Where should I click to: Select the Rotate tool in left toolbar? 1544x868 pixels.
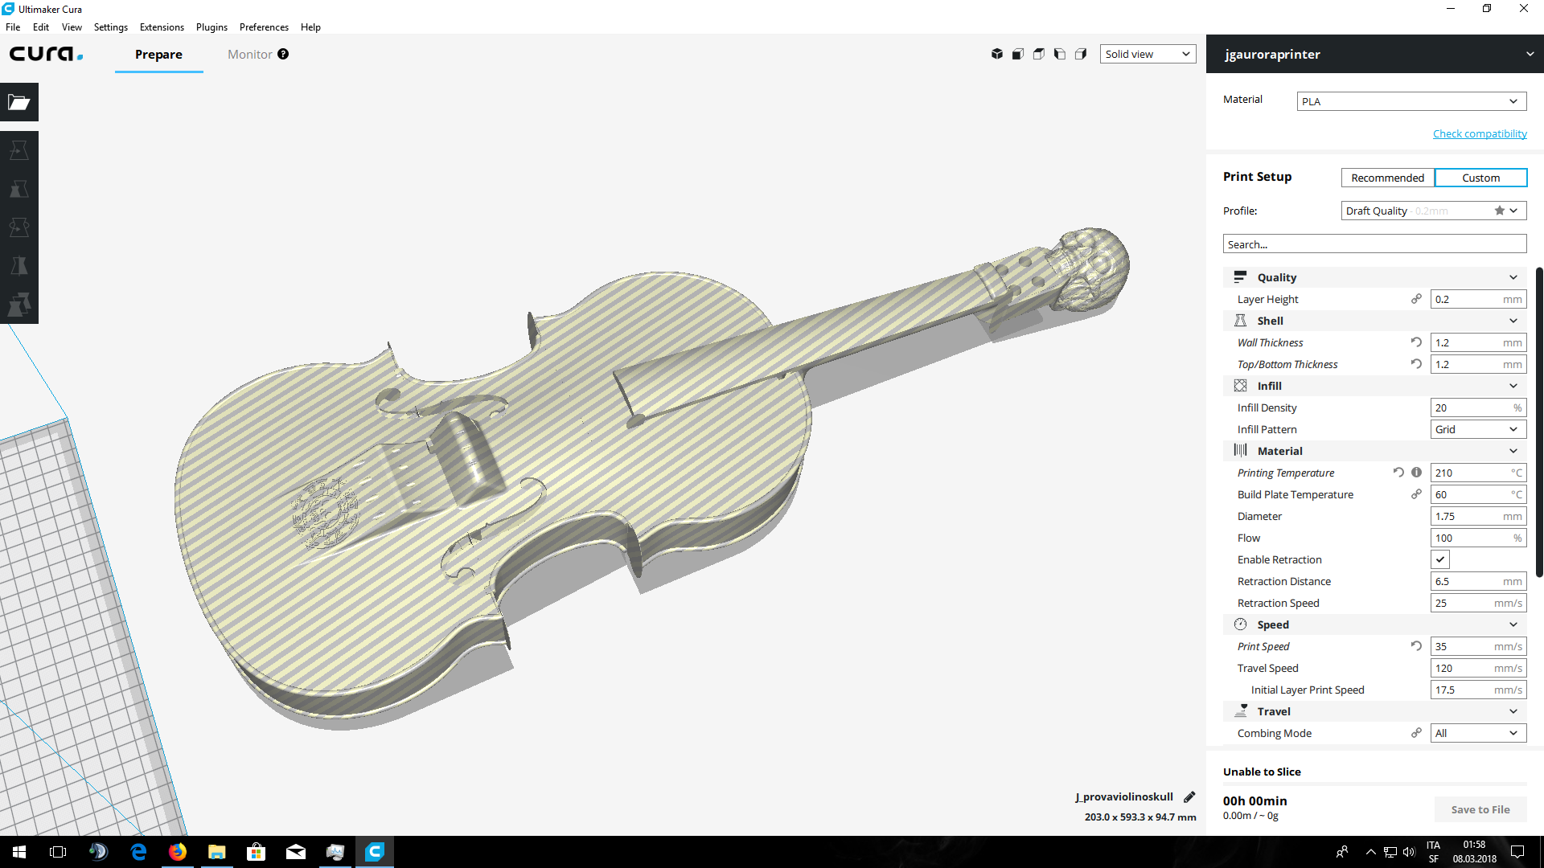tap(19, 227)
